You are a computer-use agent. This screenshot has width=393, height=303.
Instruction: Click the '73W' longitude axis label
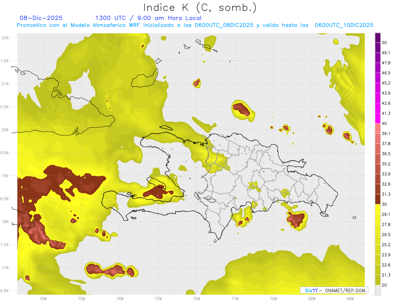[158, 298]
